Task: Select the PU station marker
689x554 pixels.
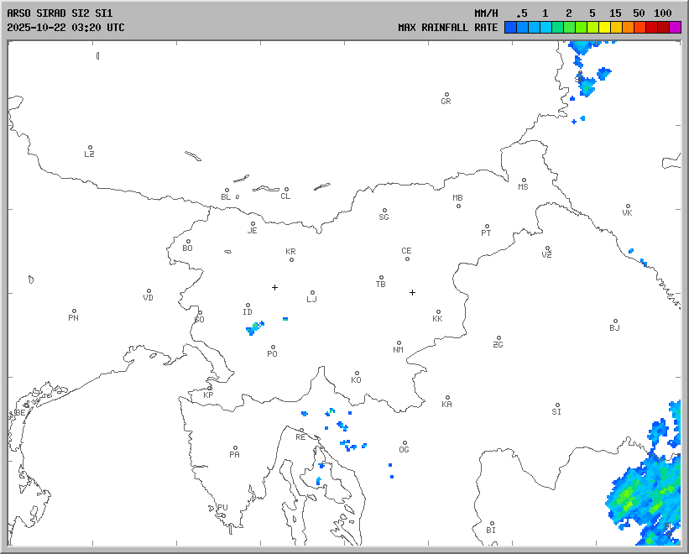Action: coord(221,500)
